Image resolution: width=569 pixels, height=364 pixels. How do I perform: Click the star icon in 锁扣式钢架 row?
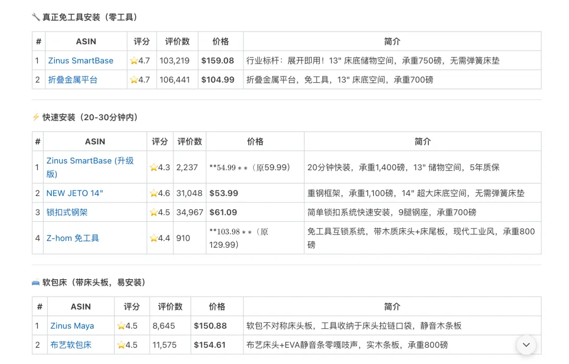click(x=154, y=212)
